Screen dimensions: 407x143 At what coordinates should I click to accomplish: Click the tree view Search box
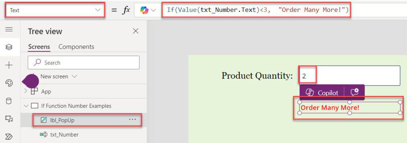point(83,63)
